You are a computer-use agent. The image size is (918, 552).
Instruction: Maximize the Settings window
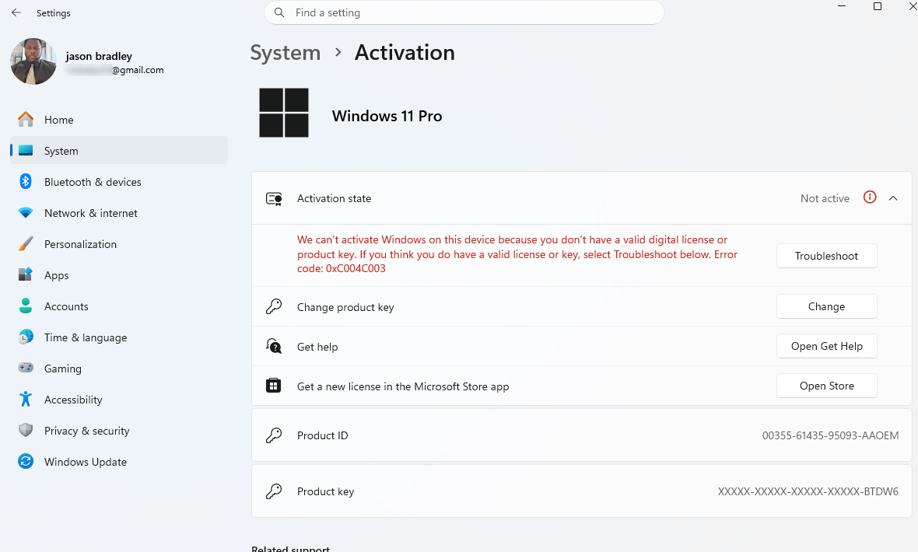[x=877, y=6]
